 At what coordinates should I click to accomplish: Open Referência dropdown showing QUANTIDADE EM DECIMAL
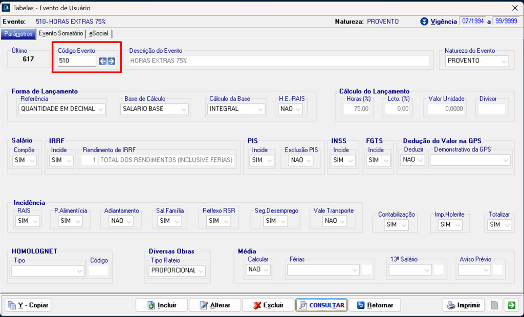[x=62, y=109]
